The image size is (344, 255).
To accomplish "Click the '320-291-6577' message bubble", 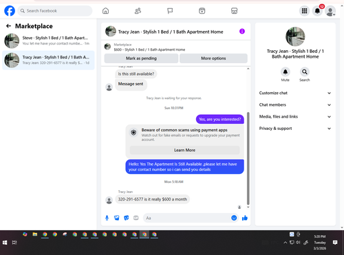I will 153,199.
